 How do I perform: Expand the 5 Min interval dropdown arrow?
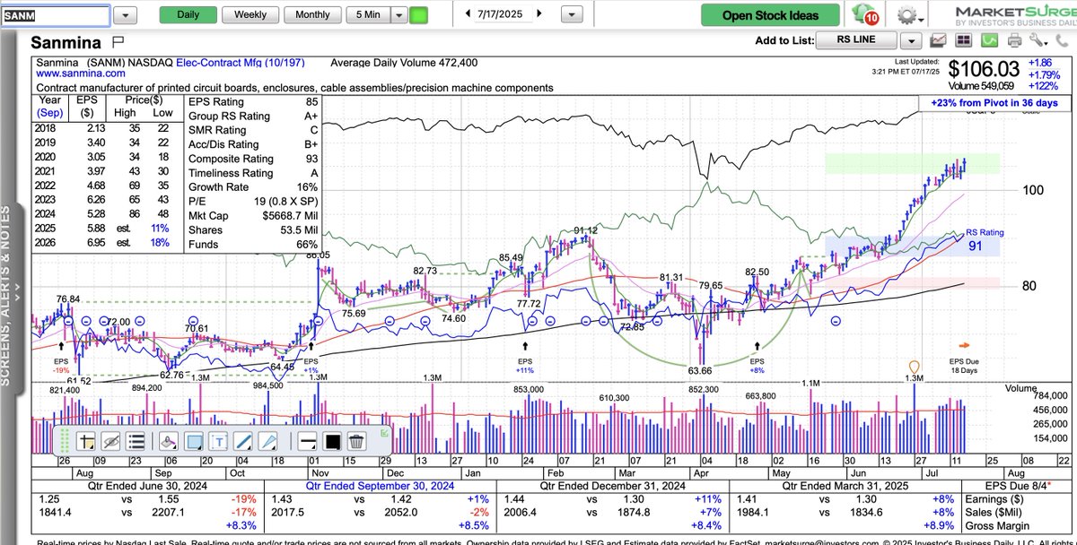coord(398,15)
